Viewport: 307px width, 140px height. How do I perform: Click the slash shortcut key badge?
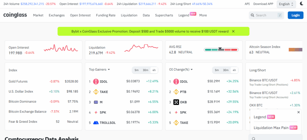click(280, 15)
